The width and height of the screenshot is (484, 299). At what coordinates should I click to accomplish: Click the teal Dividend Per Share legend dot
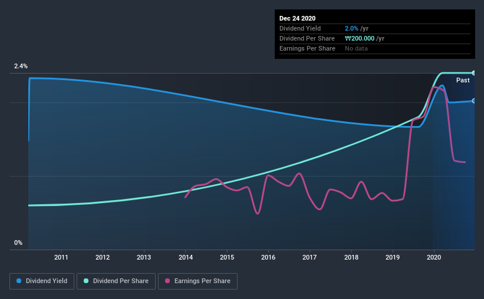point(86,281)
